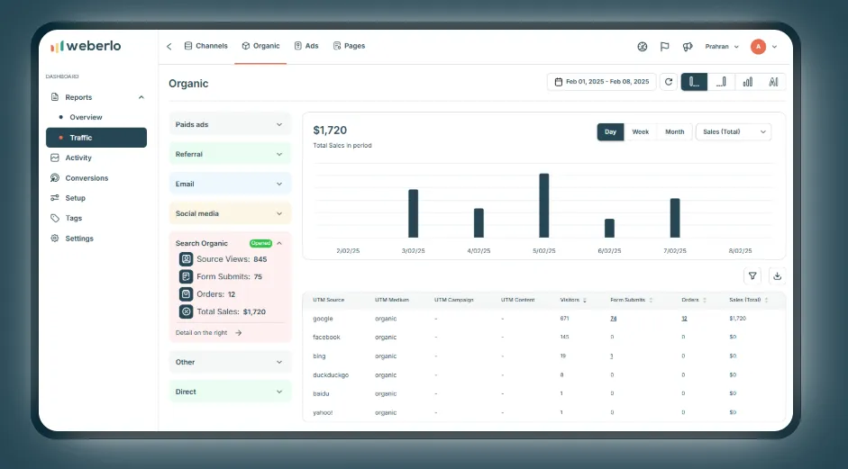Sort by Visitors column arrows
The height and width of the screenshot is (469, 848).
tap(585, 300)
